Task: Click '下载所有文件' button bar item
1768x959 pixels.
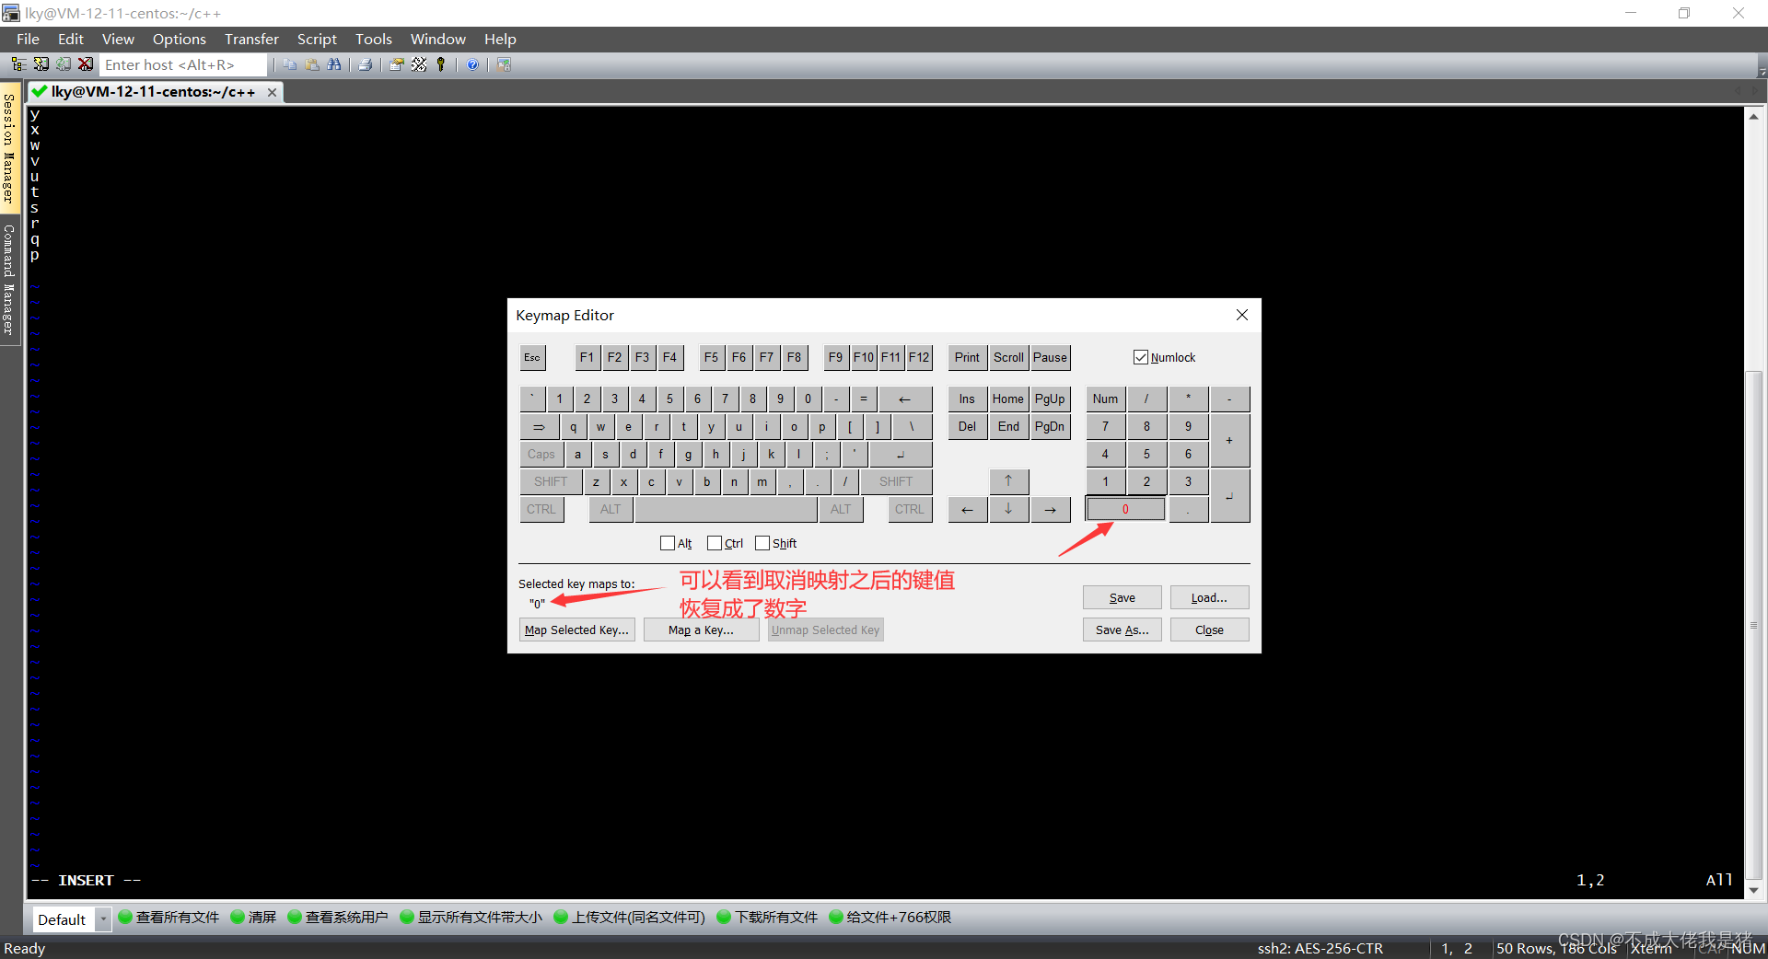Action: [767, 917]
